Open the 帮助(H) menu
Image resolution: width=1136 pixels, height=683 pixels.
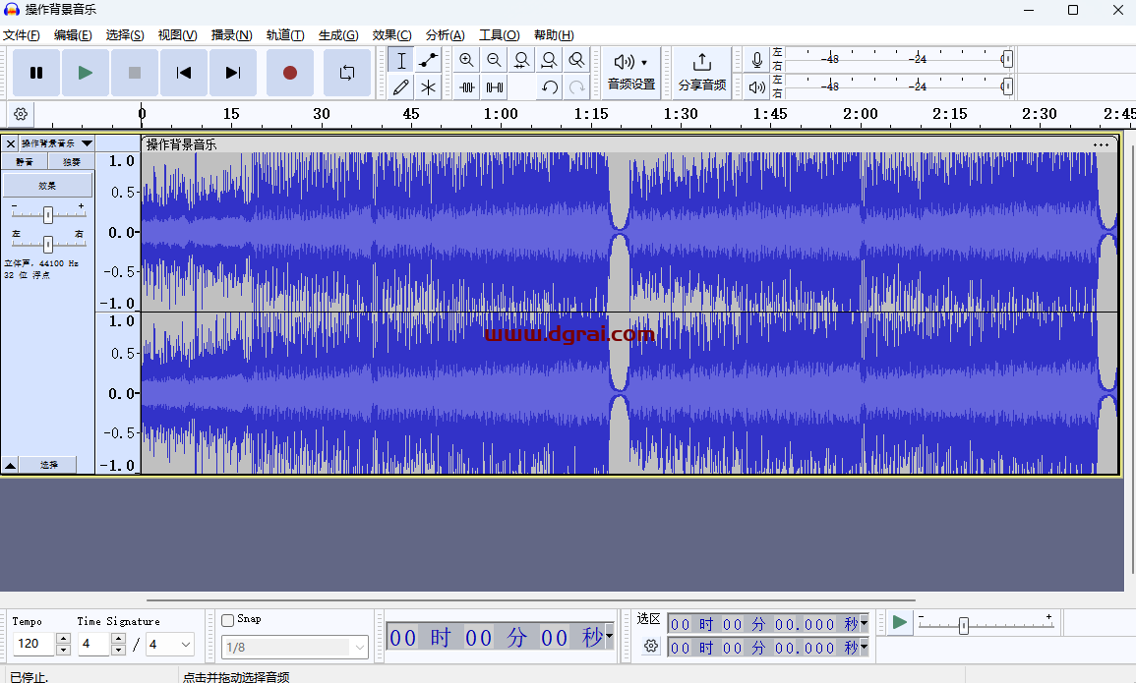(x=554, y=34)
